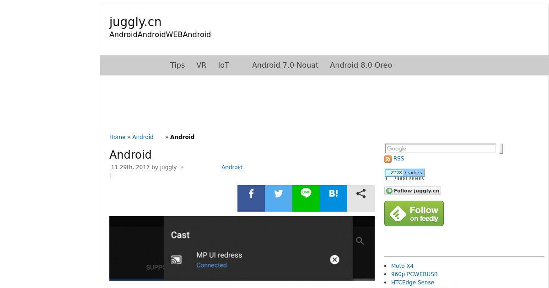The width and height of the screenshot is (549, 288).
Task: Click the cast screen icon beside MP UI redress
Action: [176, 260]
